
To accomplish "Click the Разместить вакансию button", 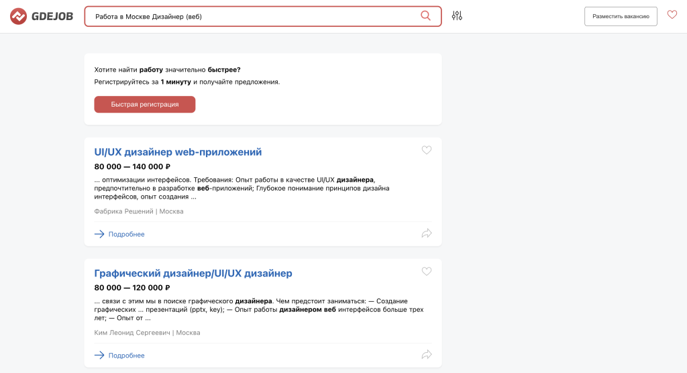I will point(621,16).
